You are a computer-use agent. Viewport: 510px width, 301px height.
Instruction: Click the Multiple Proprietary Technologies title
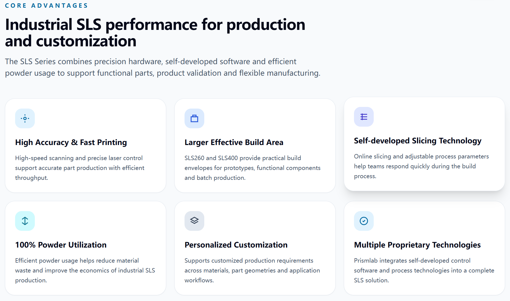(x=417, y=245)
